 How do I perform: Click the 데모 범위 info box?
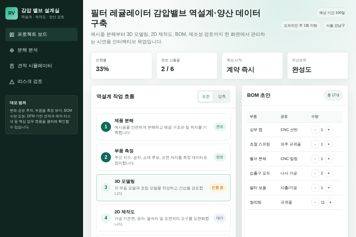[x=42, y=115]
